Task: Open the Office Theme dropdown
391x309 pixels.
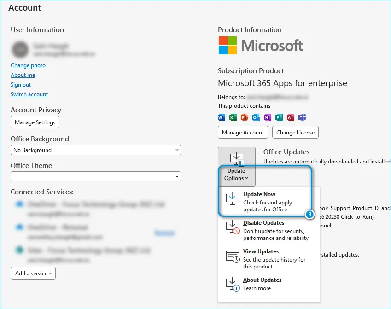Action: (95, 176)
